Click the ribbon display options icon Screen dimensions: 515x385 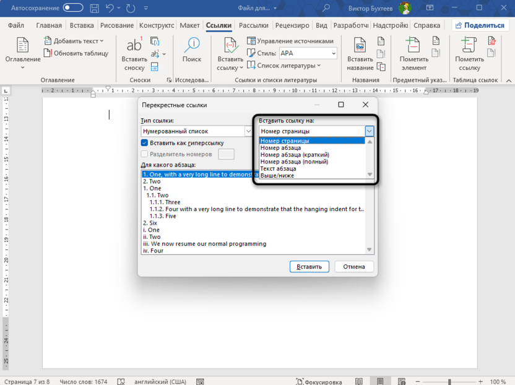[430, 8]
